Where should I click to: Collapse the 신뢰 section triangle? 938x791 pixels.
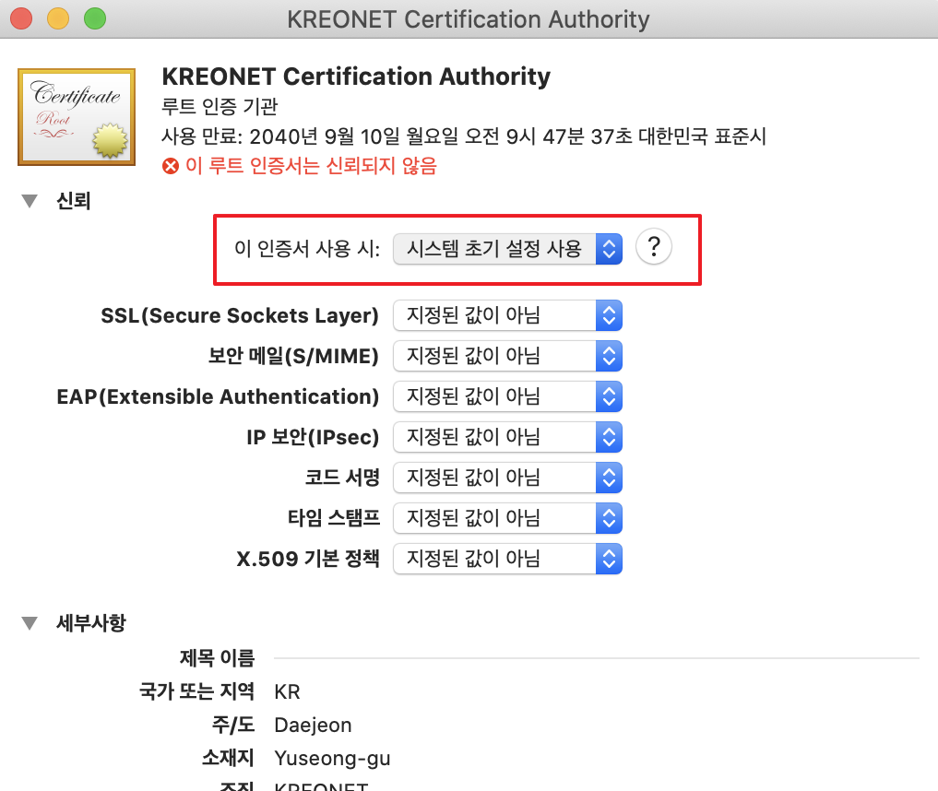click(30, 202)
